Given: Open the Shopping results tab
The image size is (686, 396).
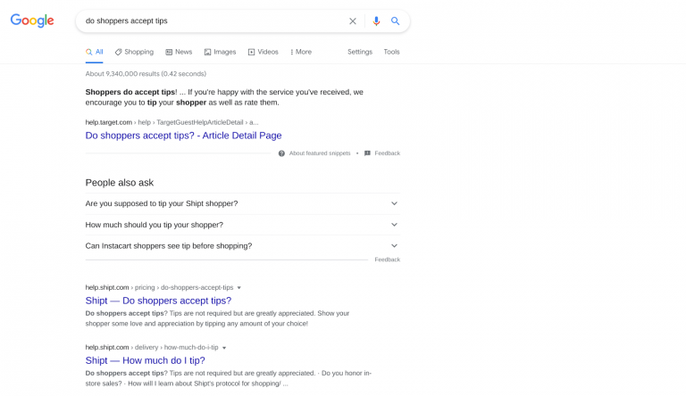Looking at the screenshot, I should 134,52.
